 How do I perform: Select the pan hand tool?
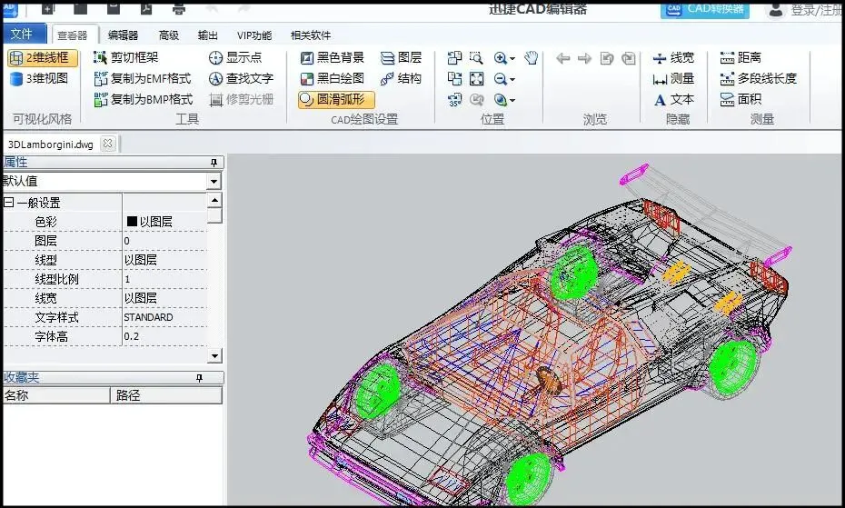click(x=532, y=57)
